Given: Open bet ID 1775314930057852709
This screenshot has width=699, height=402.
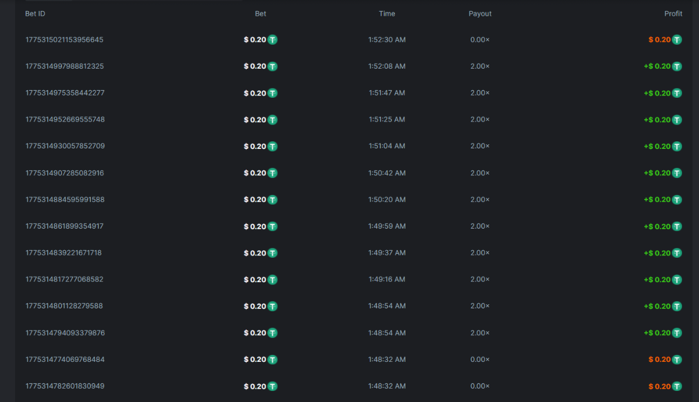Looking at the screenshot, I should tap(65, 146).
